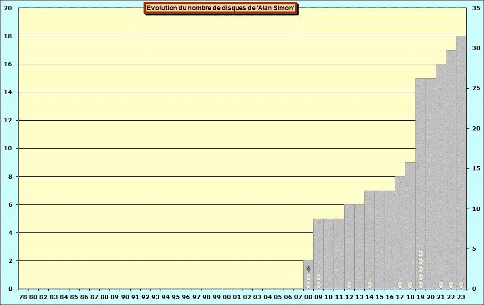Click the left axis value 6
Screen dimensions: 484x305
(11, 204)
